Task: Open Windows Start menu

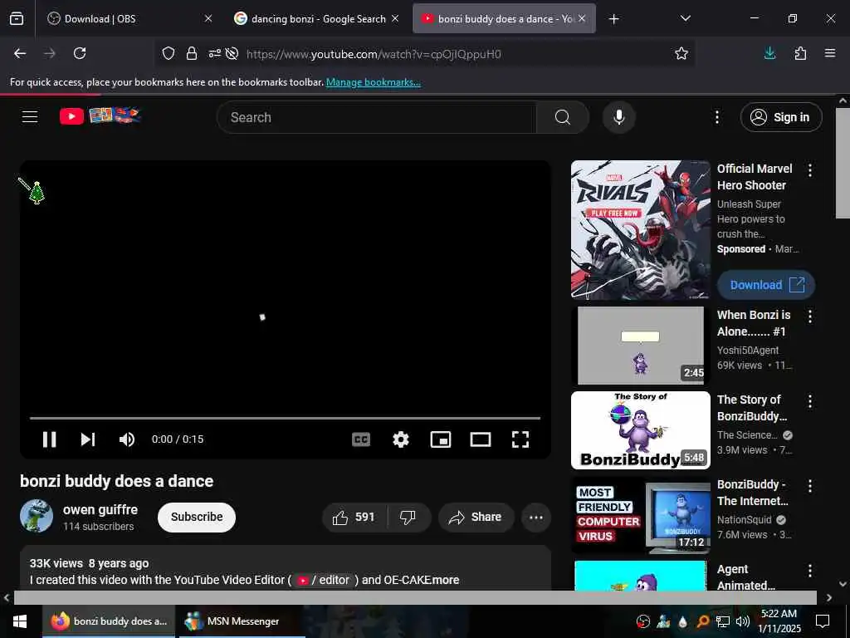Action: click(20, 621)
